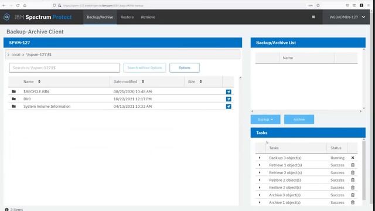This screenshot has height=211, width=375.
Task: Cancel running Back up 3 object(s) task
Action: (x=353, y=158)
